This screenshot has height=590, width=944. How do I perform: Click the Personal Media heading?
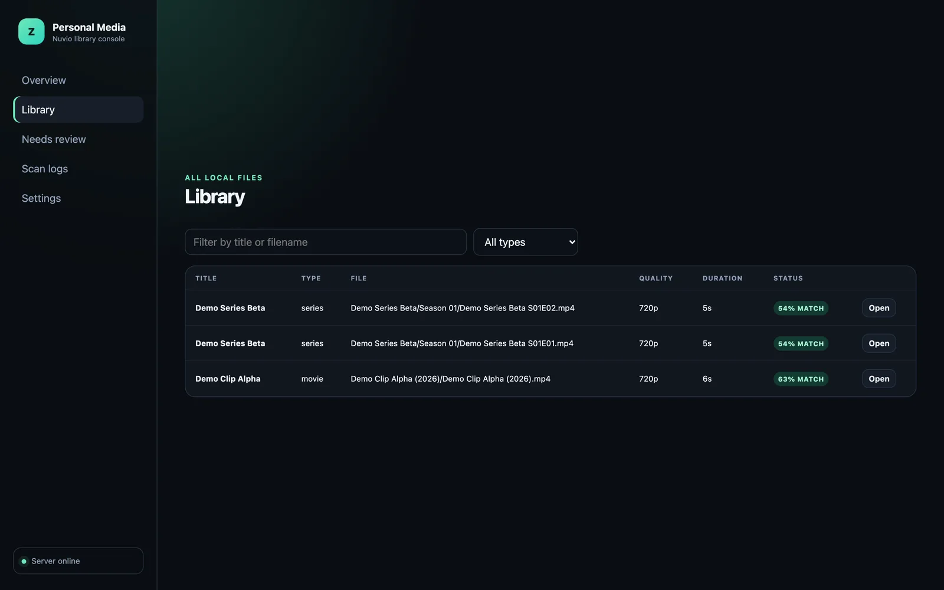point(89,27)
